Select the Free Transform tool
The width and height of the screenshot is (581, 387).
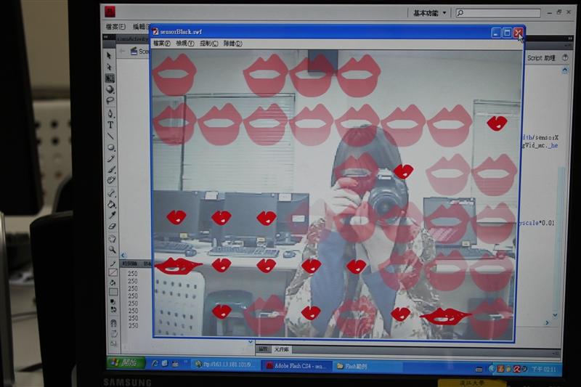pos(110,78)
